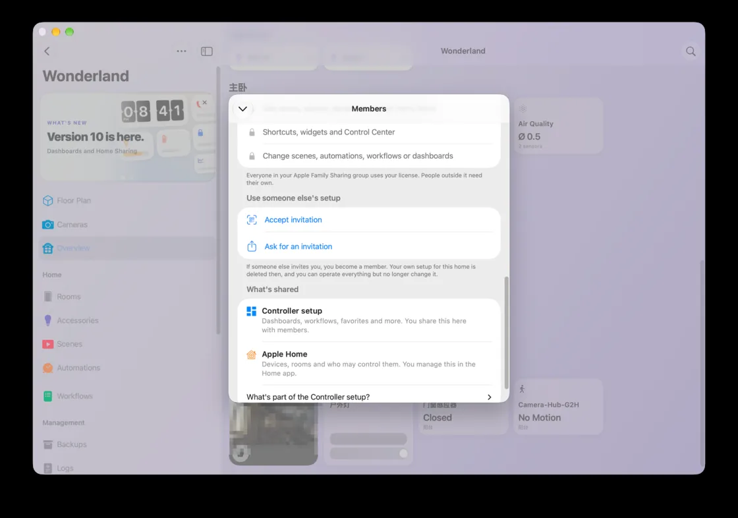Viewport: 738px width, 518px height.
Task: Click the Apple Home row title
Action: pyautogui.click(x=284, y=354)
